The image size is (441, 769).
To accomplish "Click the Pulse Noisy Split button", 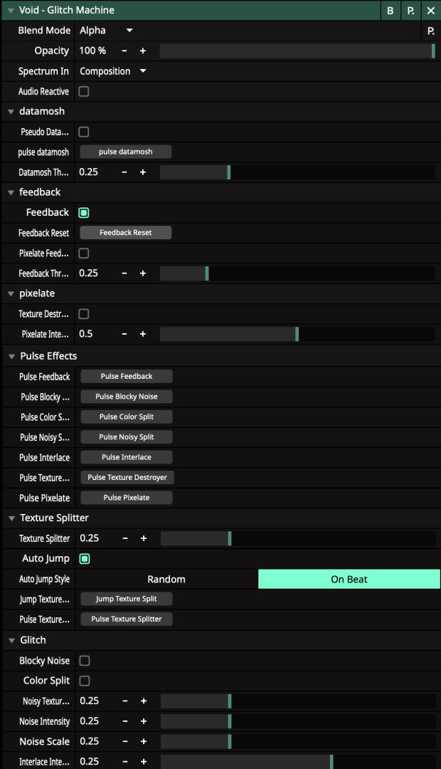I will point(127,437).
